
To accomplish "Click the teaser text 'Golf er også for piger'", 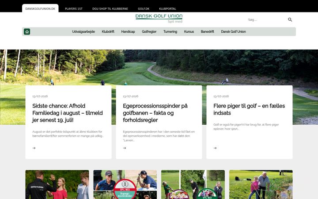I will (246, 127).
